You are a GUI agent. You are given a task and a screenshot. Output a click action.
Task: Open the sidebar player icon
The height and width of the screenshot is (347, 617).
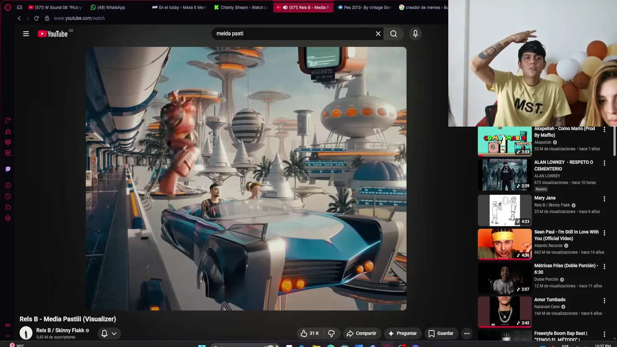click(x=8, y=186)
